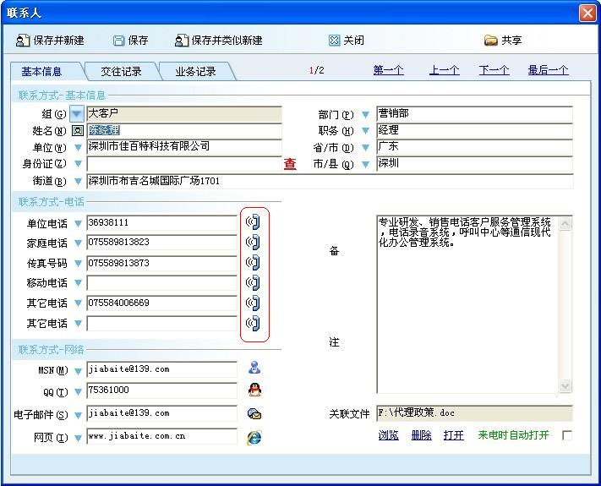The height and width of the screenshot is (486, 601).
Task: Click the 保存并新建 toolbar icon
Action: click(x=23, y=41)
